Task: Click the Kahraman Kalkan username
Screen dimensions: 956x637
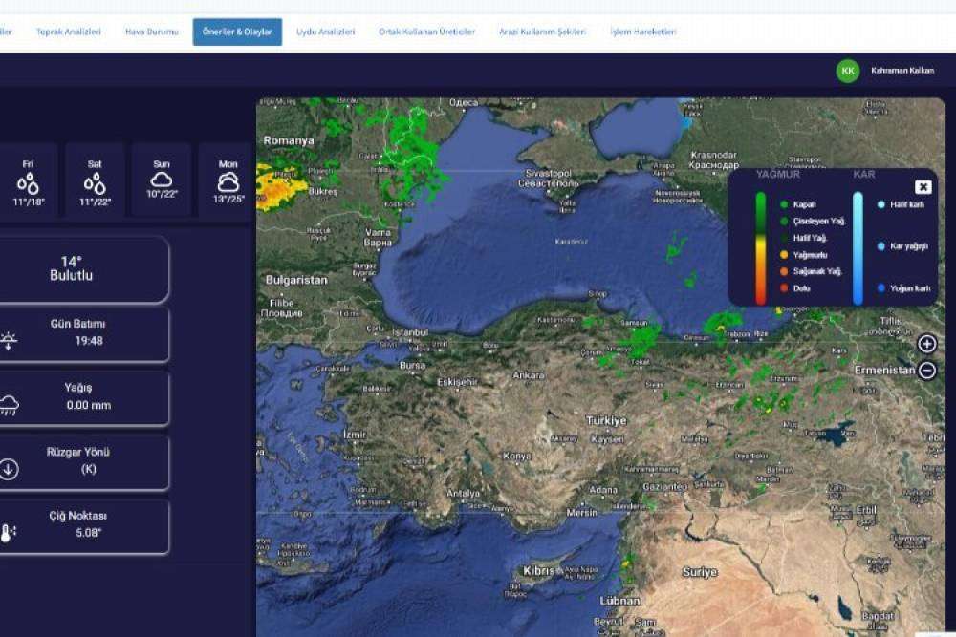Action: [x=902, y=71]
